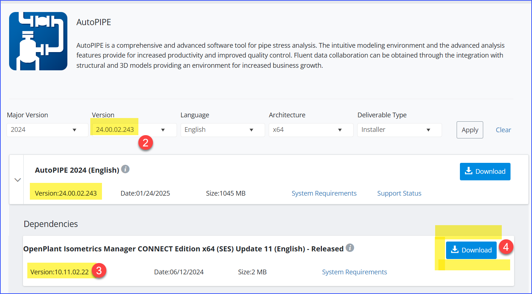
Task: Click the Date:06/12/2024 text
Action: (x=179, y=272)
